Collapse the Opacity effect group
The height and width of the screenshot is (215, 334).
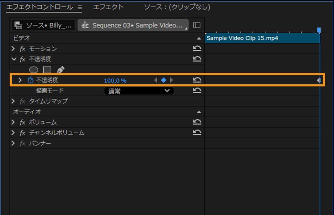[14, 59]
